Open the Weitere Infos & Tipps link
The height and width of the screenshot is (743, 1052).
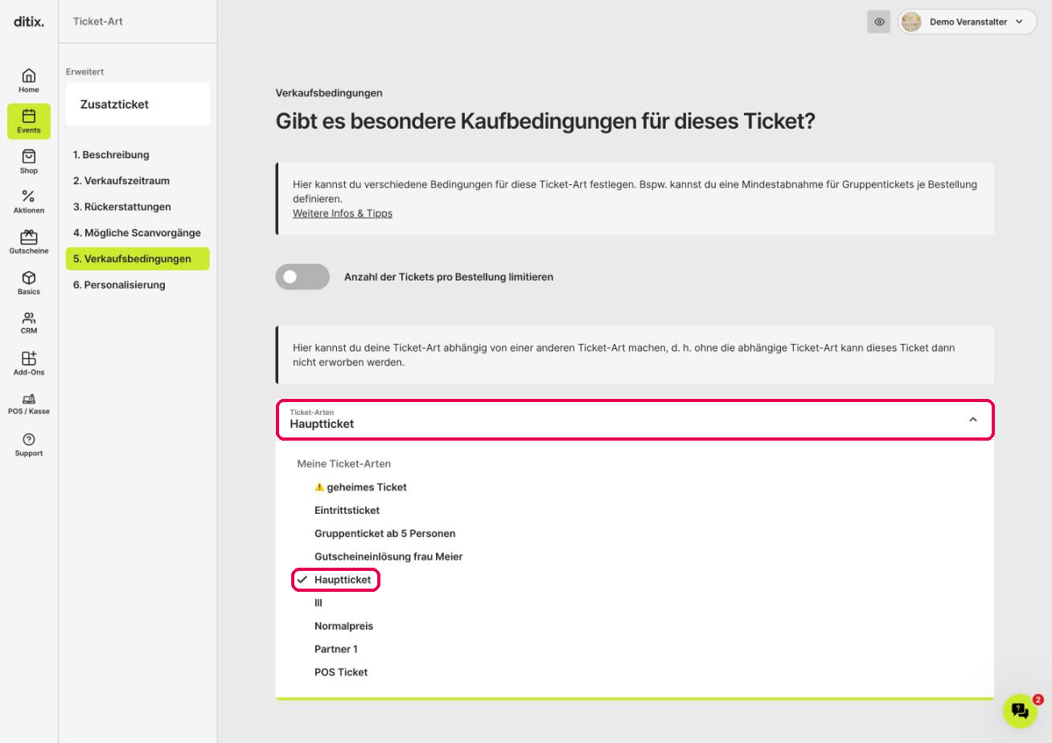pos(343,213)
